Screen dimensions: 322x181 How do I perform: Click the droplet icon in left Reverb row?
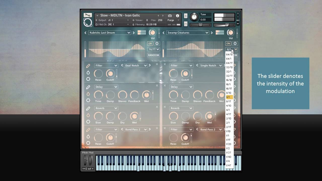tap(88, 115)
